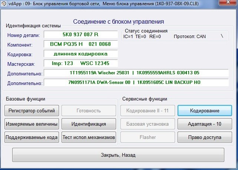Image resolution: width=238 pixels, height=170 pixels.
Task: Open Адаптация - 10 function
Action: (205, 124)
